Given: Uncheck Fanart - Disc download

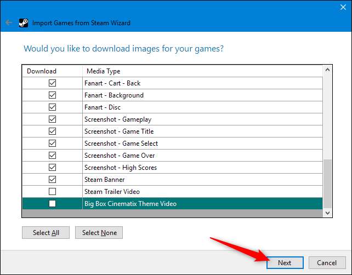Looking at the screenshot, I should click(52, 107).
